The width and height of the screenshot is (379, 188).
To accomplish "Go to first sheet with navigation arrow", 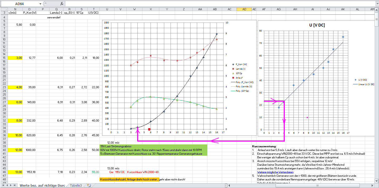I will pos(3,185).
